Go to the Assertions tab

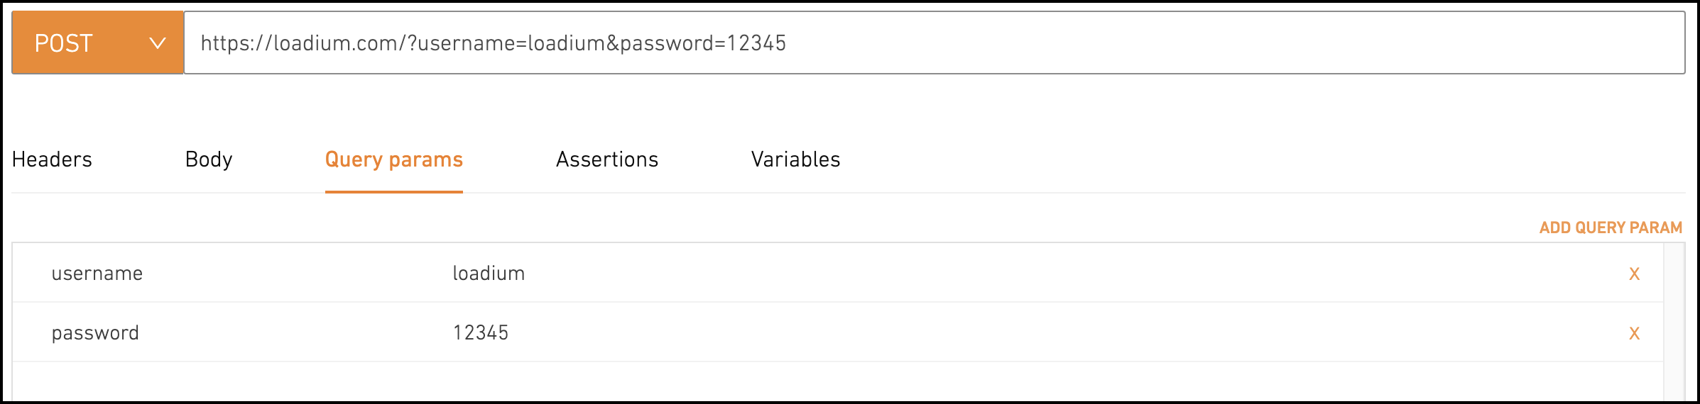coord(607,159)
